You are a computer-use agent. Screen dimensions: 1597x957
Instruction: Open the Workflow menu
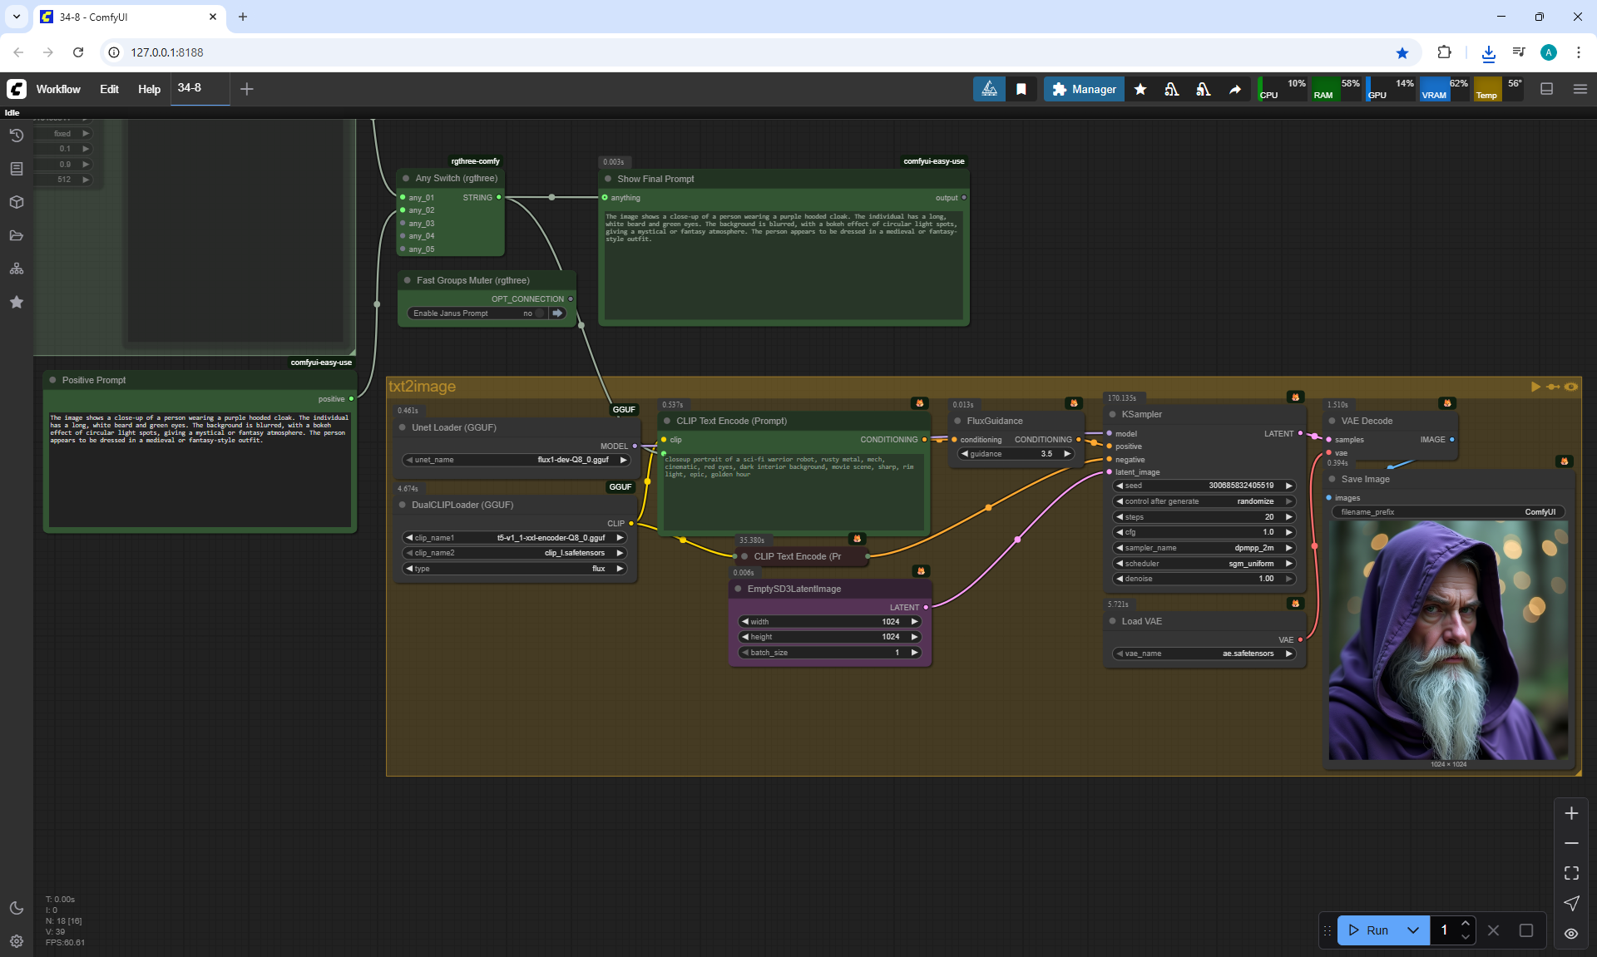[x=58, y=89]
